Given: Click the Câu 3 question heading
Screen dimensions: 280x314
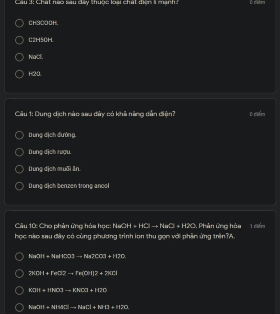Looking at the screenshot, I should click(97, 2).
